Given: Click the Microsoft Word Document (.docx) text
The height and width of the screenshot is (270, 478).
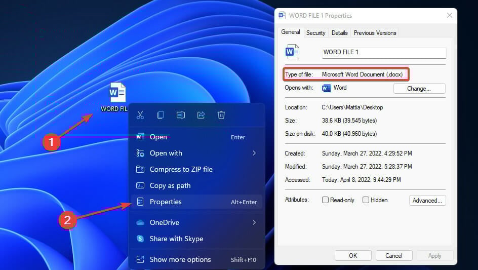Looking at the screenshot, I should (362, 74).
